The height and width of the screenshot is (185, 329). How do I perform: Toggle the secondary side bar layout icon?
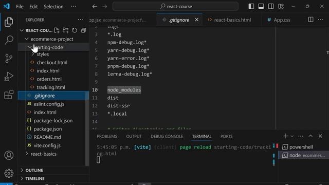(271, 6)
